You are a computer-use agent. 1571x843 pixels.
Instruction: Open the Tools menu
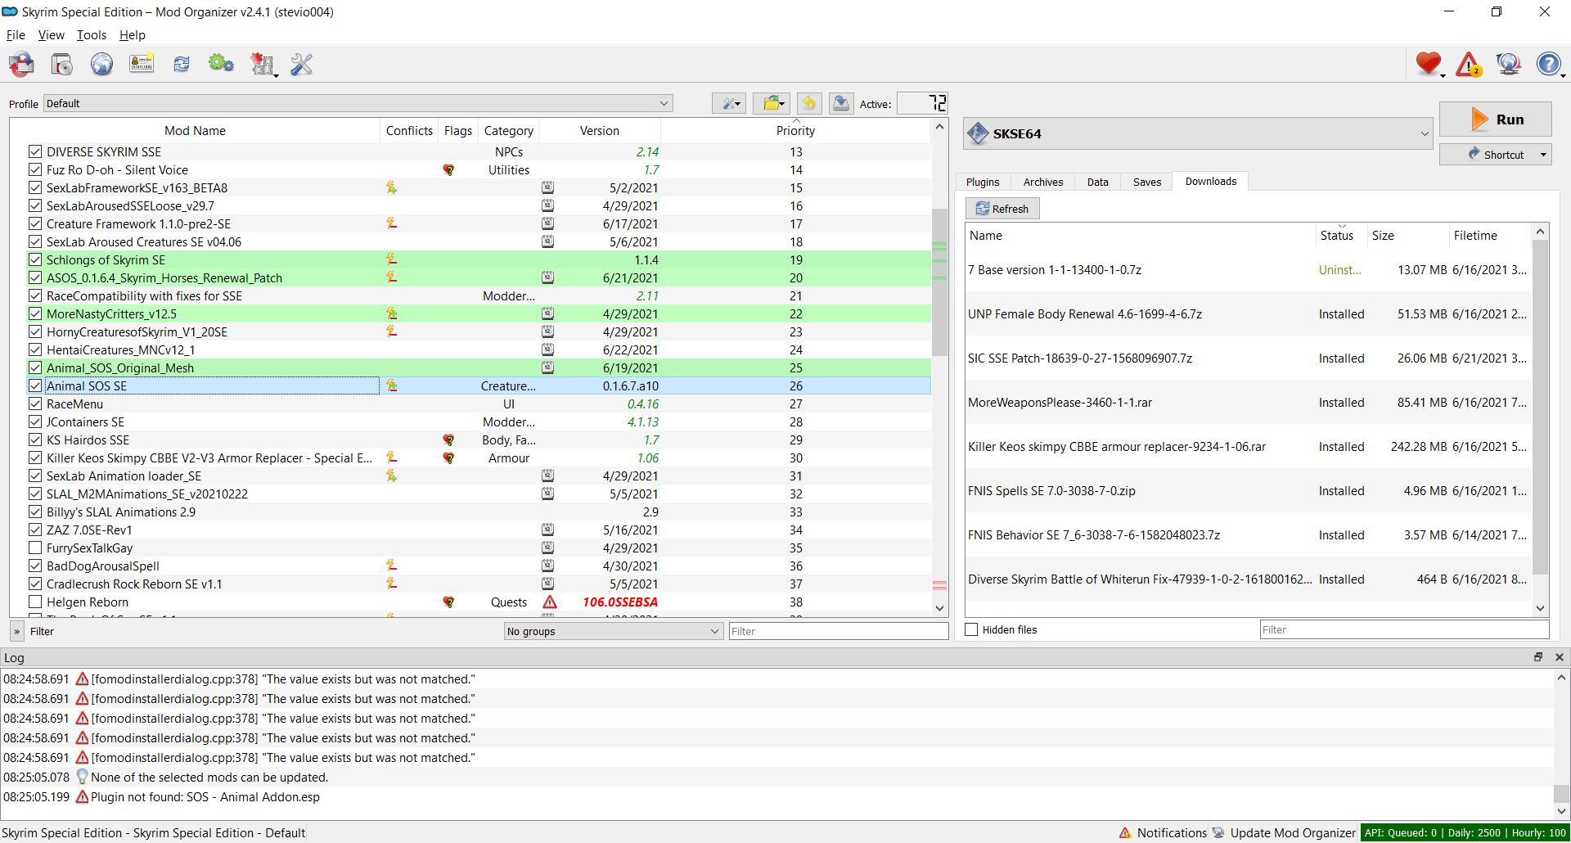[x=92, y=35]
